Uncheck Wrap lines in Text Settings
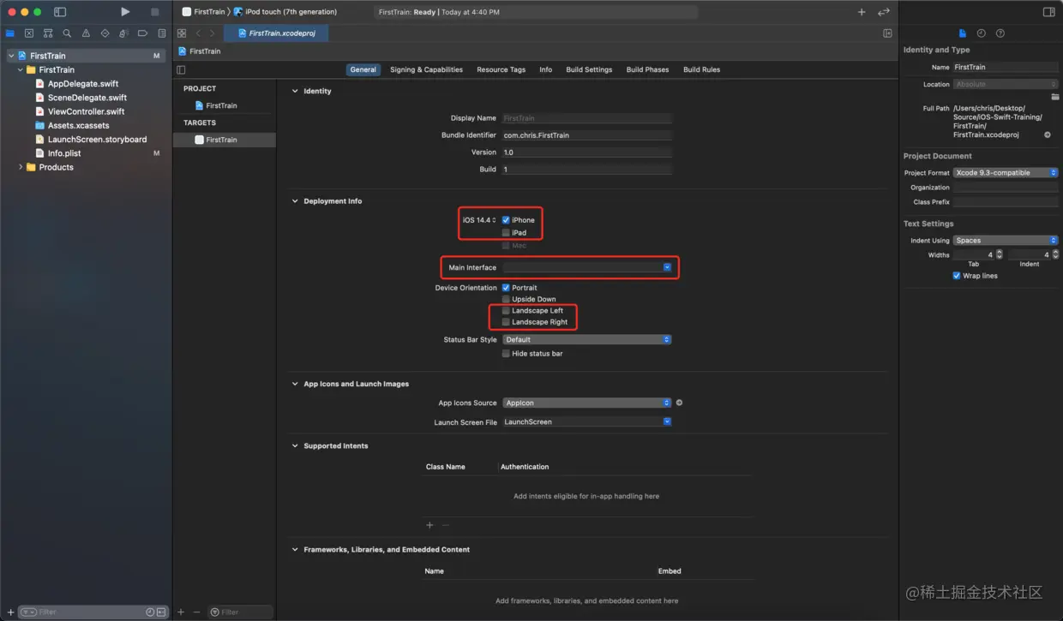The height and width of the screenshot is (621, 1063). point(957,276)
